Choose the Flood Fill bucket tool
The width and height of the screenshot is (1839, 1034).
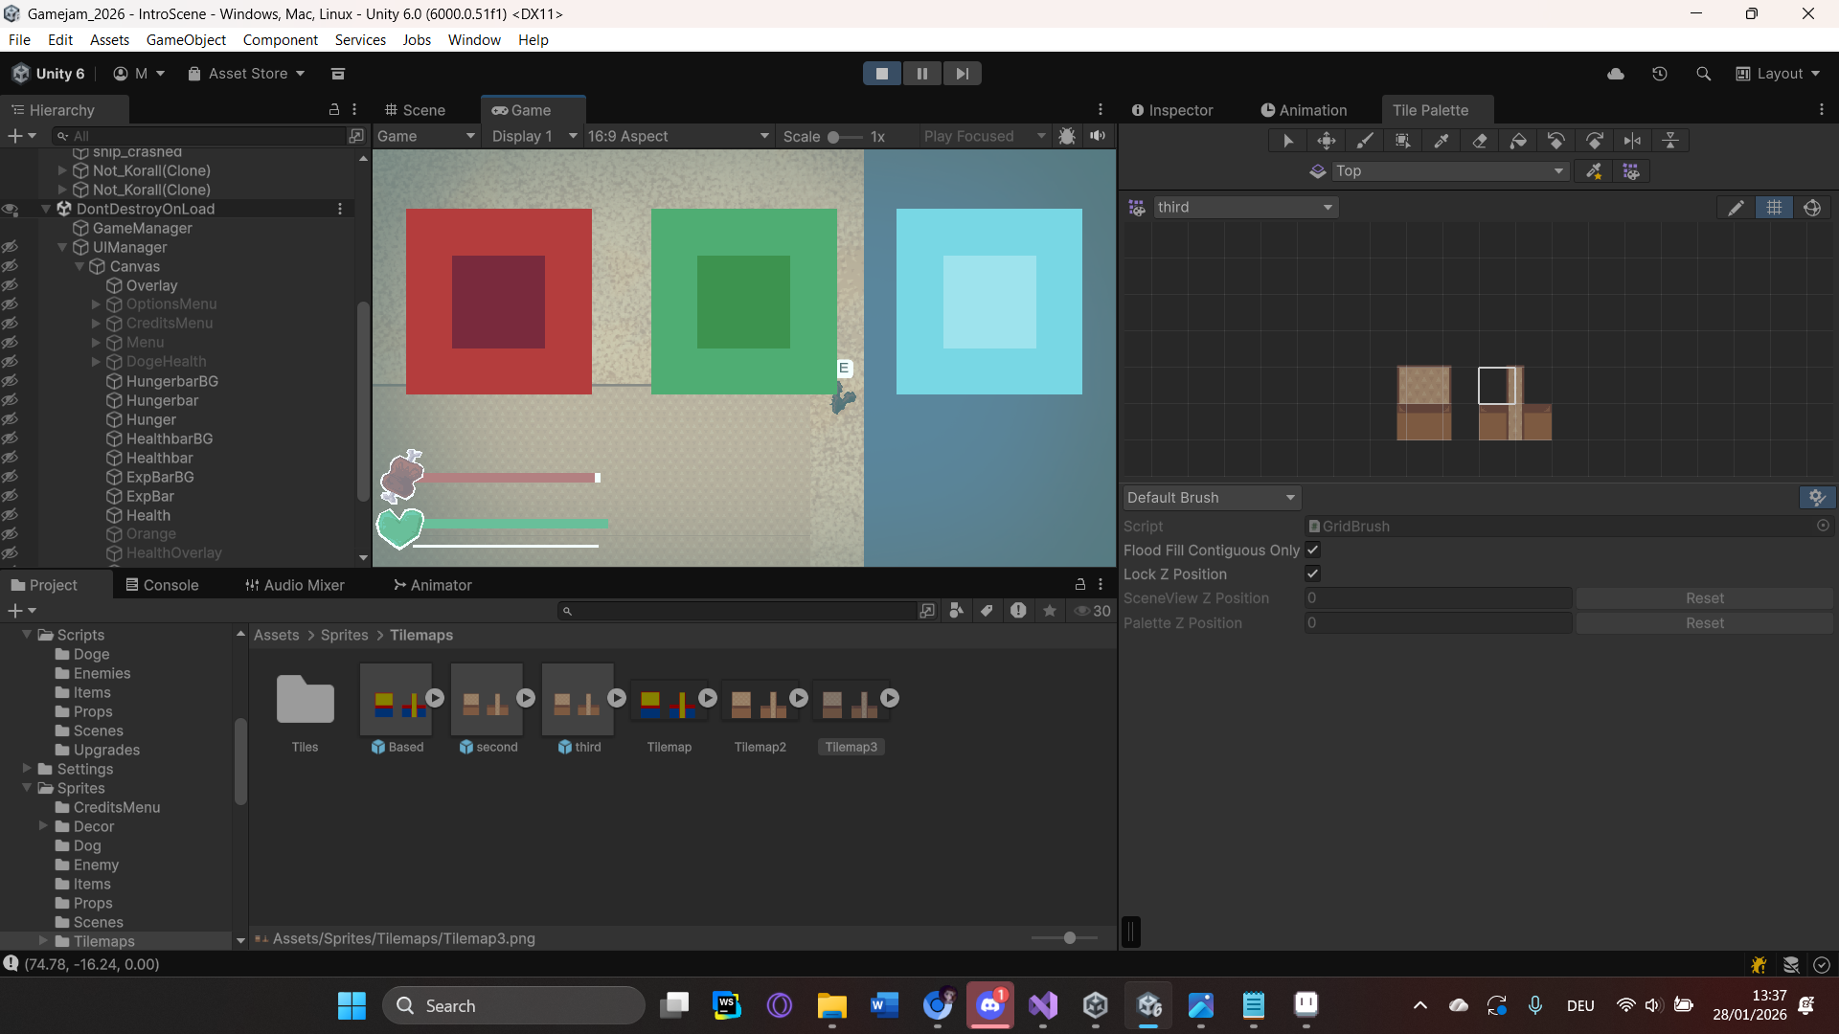[1517, 141]
